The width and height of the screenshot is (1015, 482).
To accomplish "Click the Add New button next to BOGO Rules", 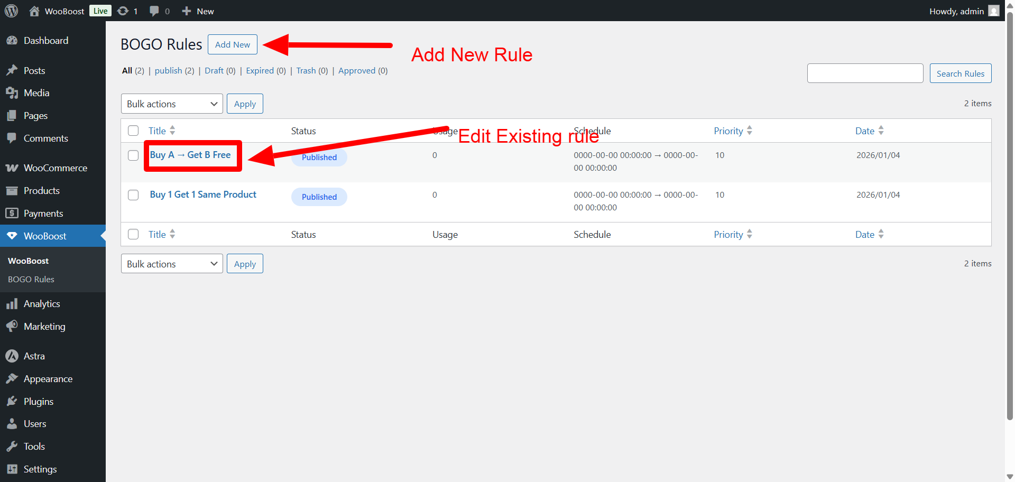I will (x=232, y=44).
